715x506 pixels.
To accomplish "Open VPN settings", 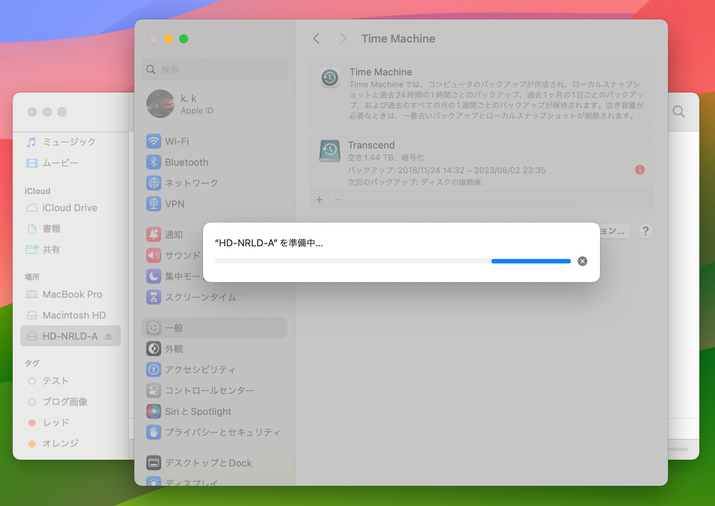I will pyautogui.click(x=215, y=204).
